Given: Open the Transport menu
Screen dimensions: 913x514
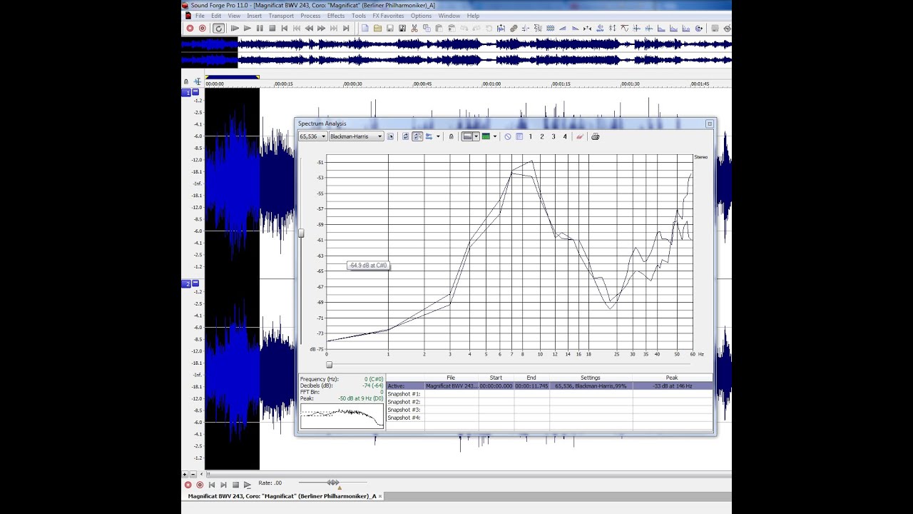Looking at the screenshot, I should click(x=281, y=16).
